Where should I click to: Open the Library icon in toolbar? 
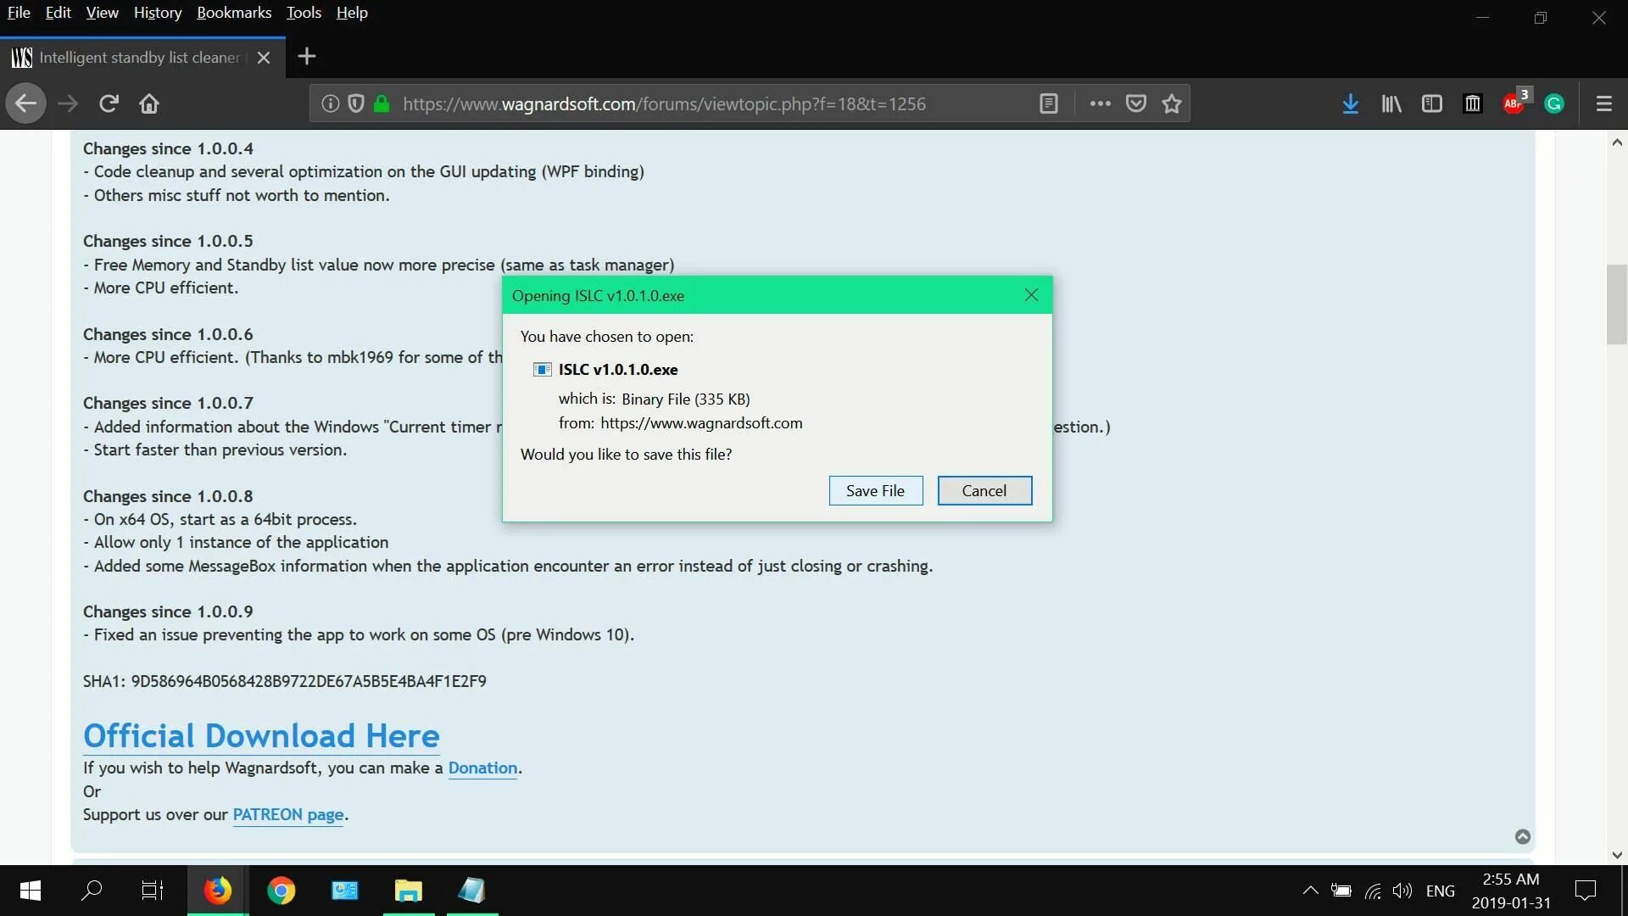pyautogui.click(x=1391, y=103)
